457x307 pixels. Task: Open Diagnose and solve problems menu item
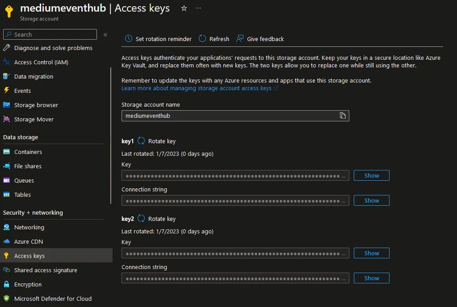(53, 48)
